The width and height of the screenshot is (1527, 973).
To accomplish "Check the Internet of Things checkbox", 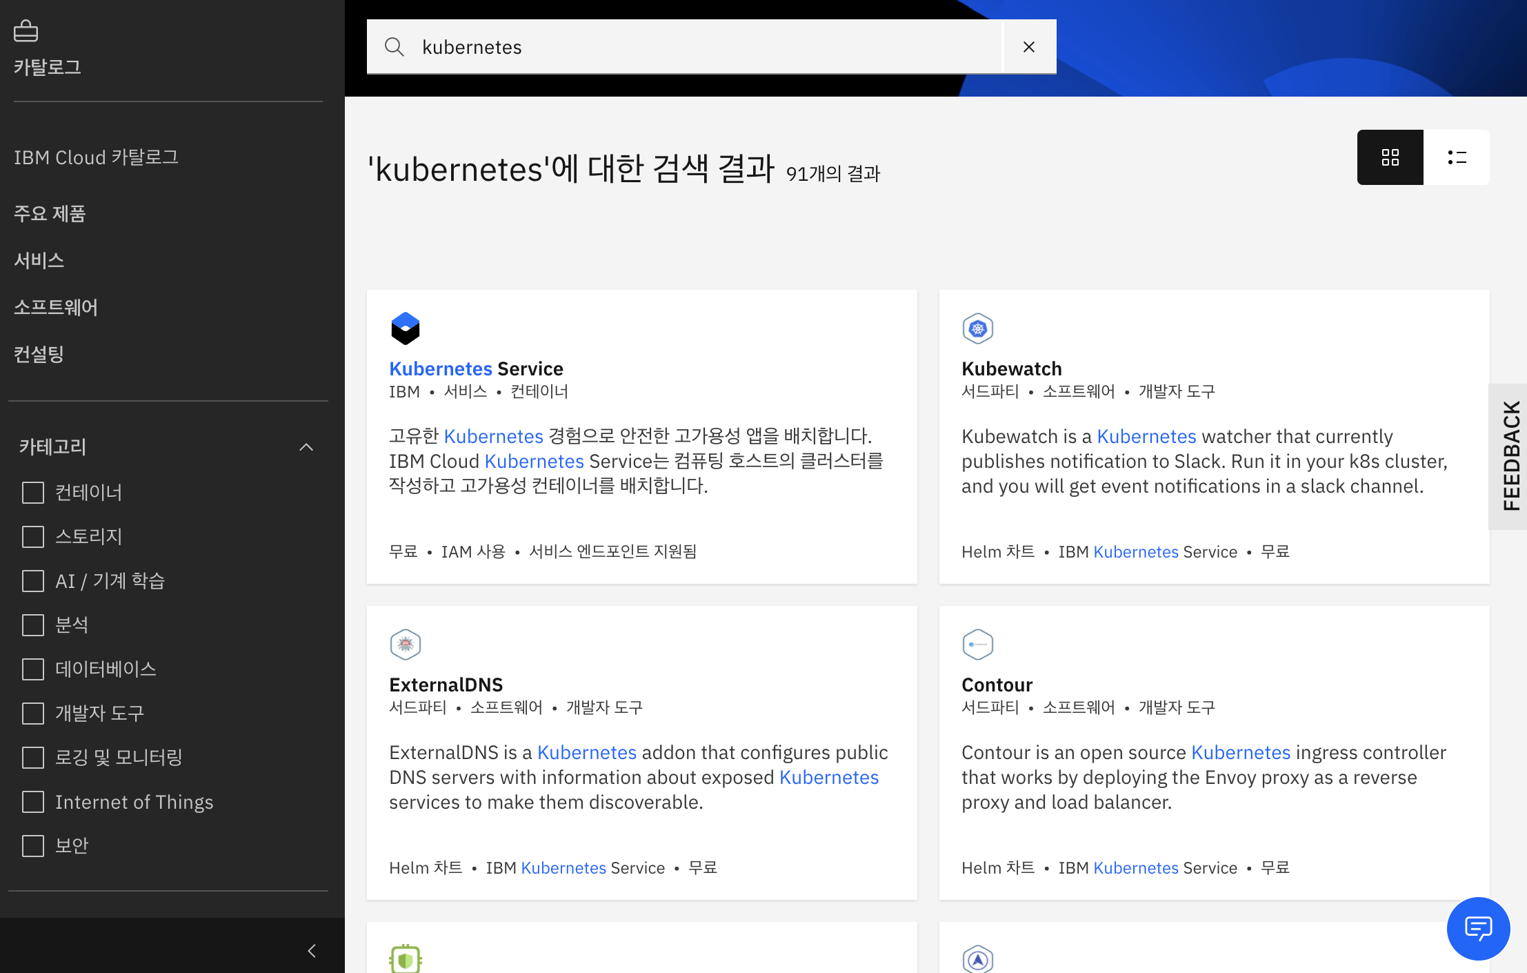I will pos(33,802).
